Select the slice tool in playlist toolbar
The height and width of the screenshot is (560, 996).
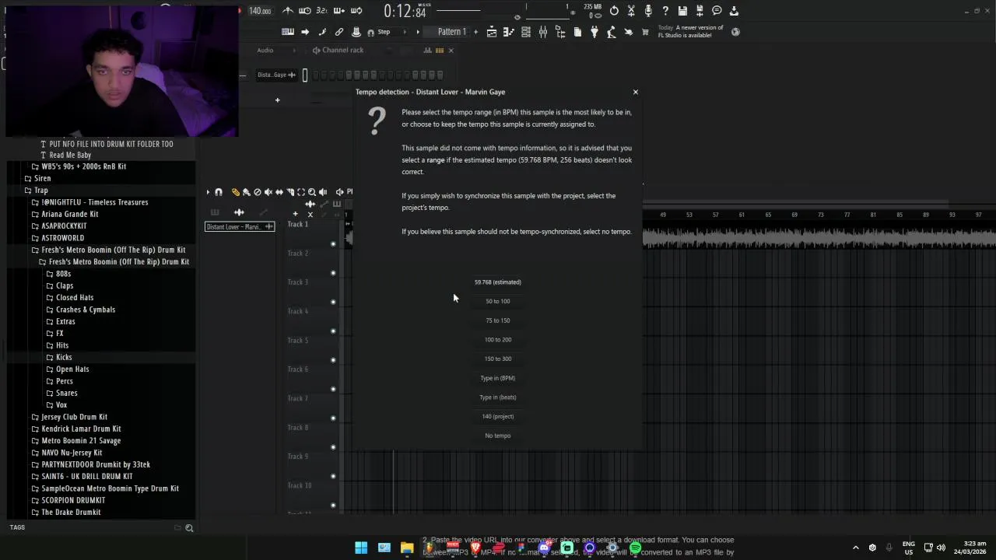(x=290, y=192)
